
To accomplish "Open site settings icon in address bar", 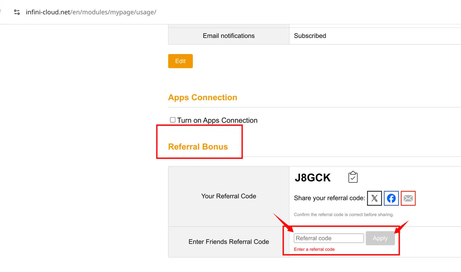I will (x=17, y=12).
